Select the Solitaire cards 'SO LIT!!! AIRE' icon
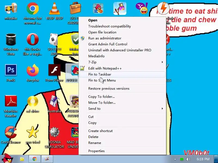Screen dimensions: 218x163 54,39
